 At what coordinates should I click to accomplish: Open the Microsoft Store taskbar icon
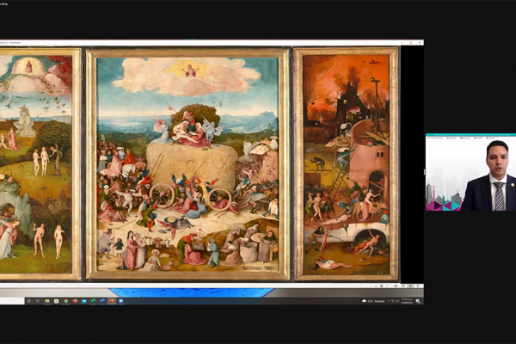56,301
